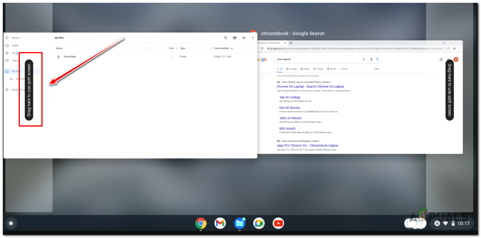Click the My files breadcrumb title
This screenshot has height=238, width=481.
60,38
